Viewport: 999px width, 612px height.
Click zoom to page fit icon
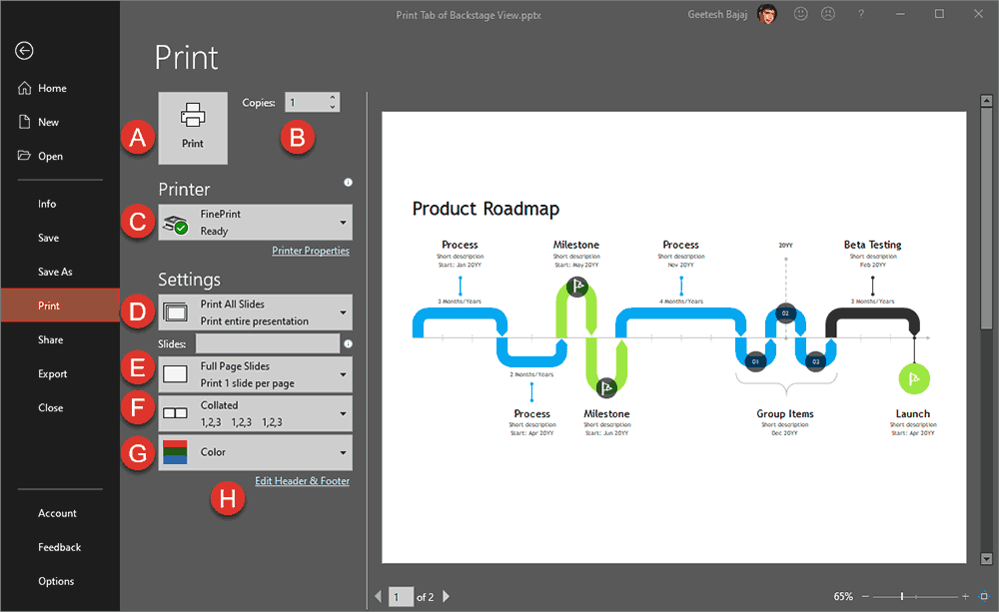[987, 596]
